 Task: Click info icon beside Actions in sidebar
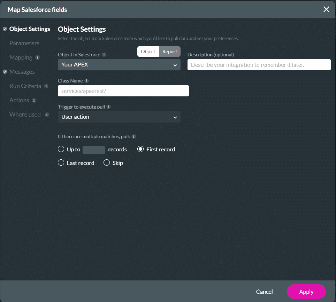34,100
